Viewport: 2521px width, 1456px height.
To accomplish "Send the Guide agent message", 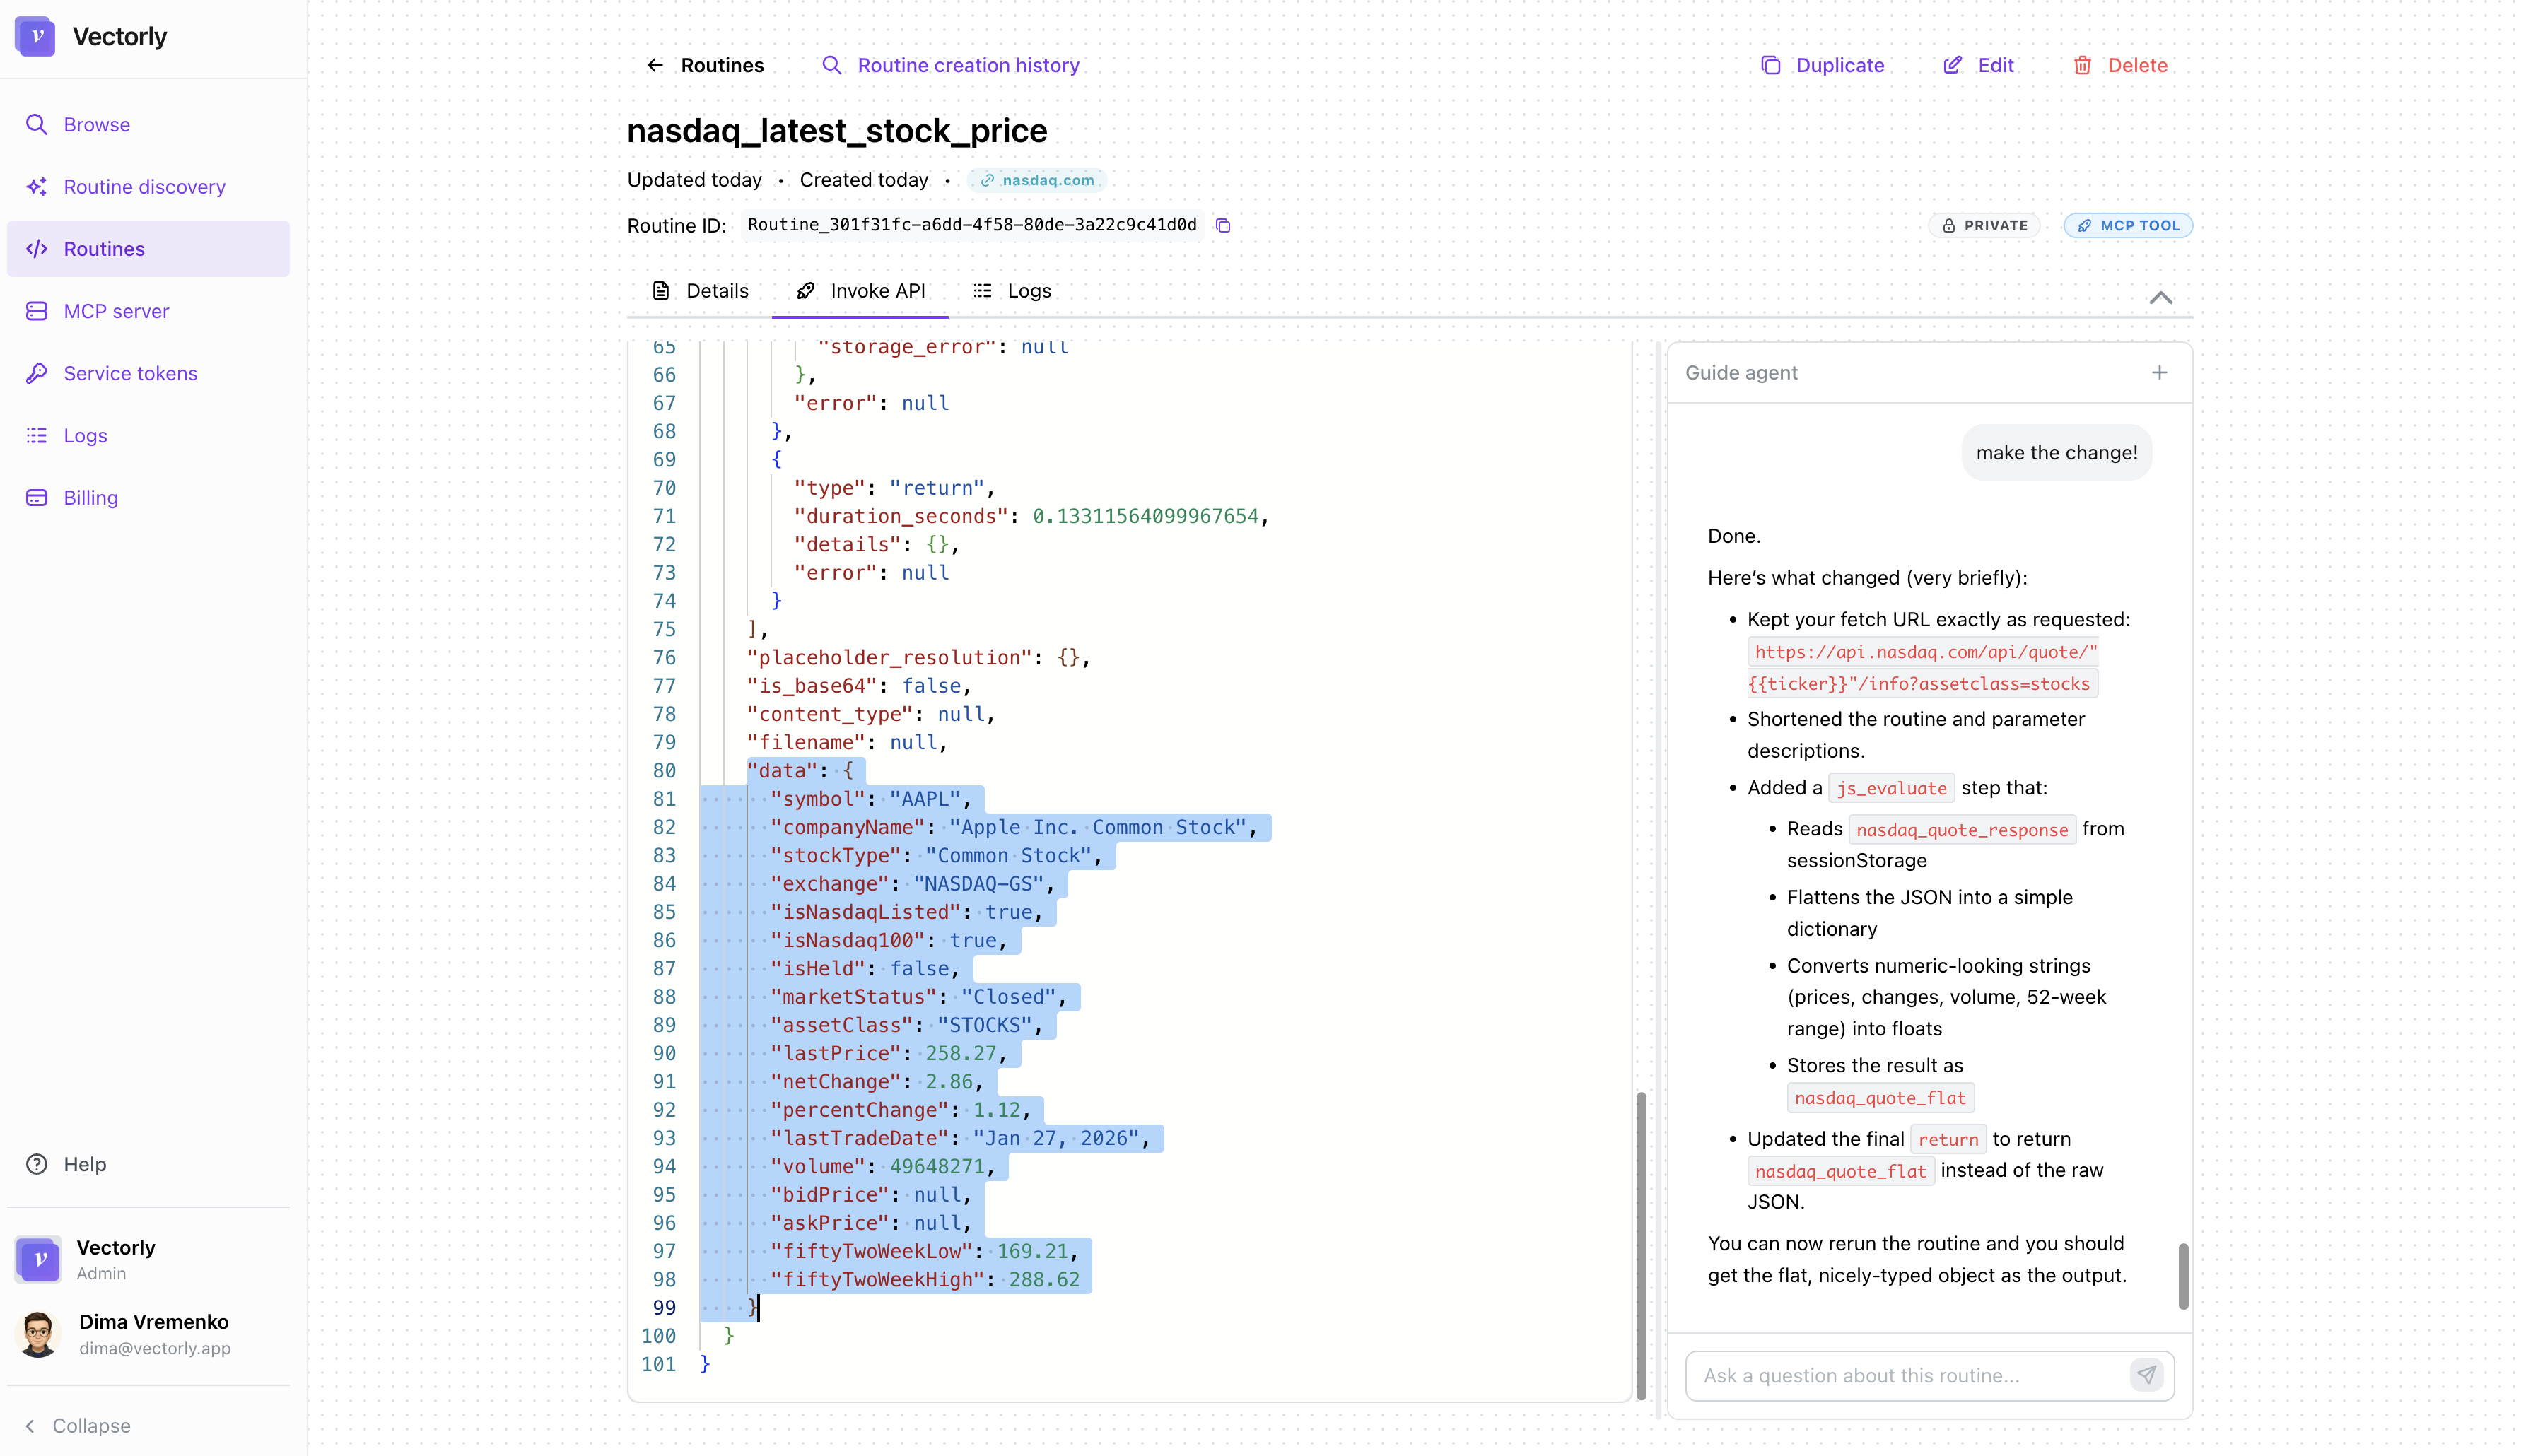I will [x=2146, y=1375].
